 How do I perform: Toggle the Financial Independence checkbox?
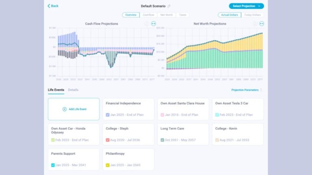point(107,115)
